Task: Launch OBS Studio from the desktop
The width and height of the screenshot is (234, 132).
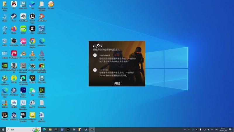Action: 14,42
